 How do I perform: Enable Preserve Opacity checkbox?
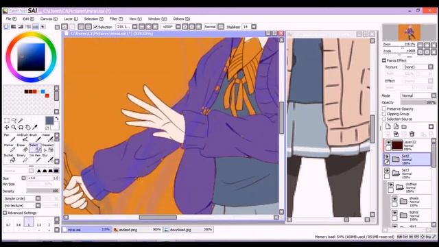point(384,108)
